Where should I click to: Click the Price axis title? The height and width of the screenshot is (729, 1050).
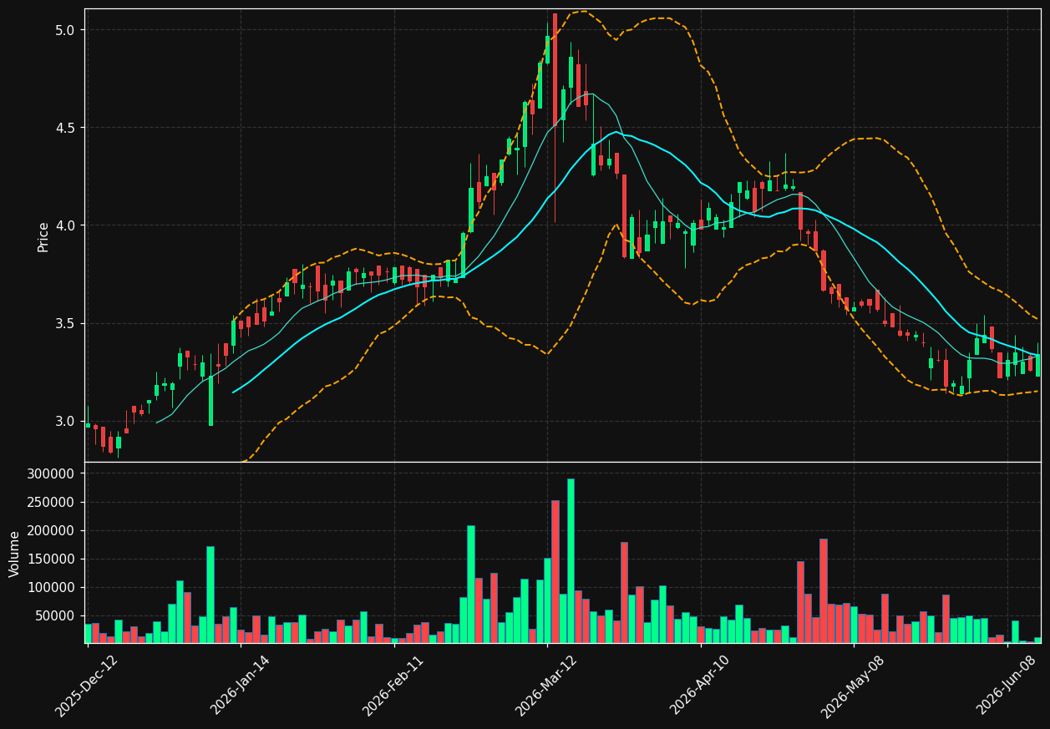pyautogui.click(x=43, y=236)
